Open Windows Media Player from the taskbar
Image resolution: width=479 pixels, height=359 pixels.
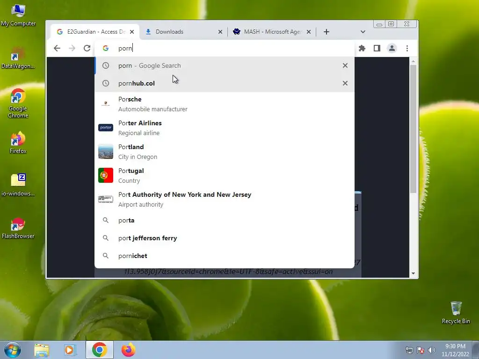70,350
